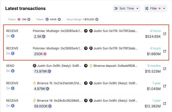Expand the Filter dropdown

tap(155, 8)
